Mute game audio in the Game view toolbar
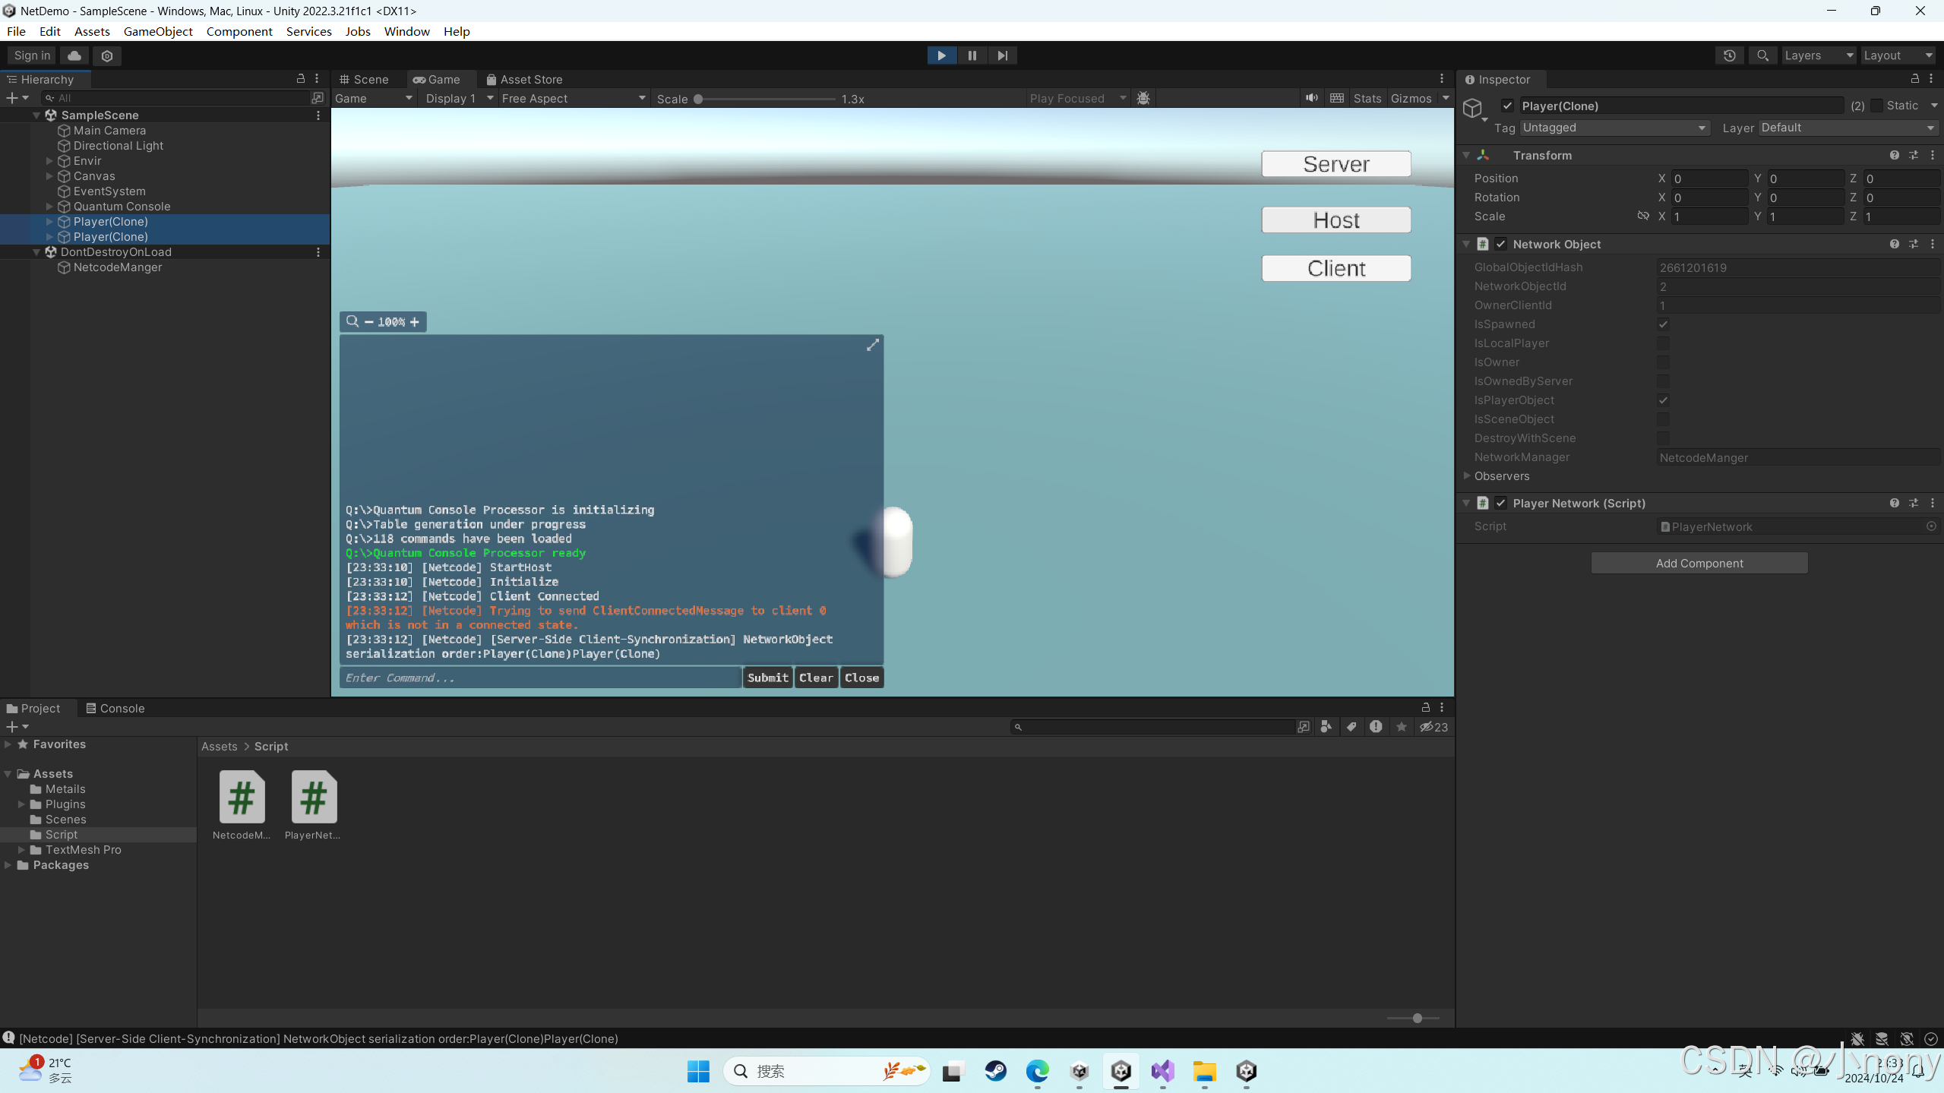The image size is (1944, 1093). (x=1312, y=97)
